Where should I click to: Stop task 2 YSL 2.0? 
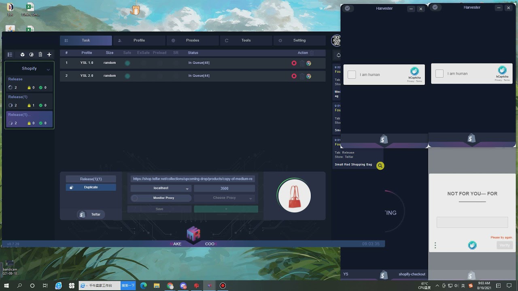pyautogui.click(x=294, y=76)
